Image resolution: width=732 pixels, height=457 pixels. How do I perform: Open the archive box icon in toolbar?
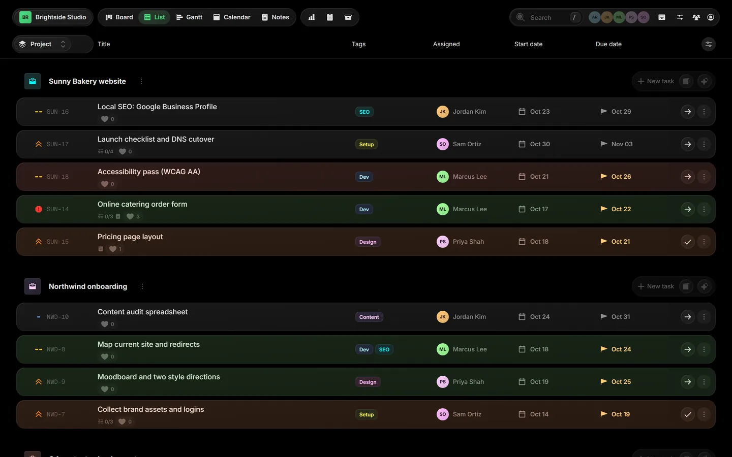(x=348, y=17)
